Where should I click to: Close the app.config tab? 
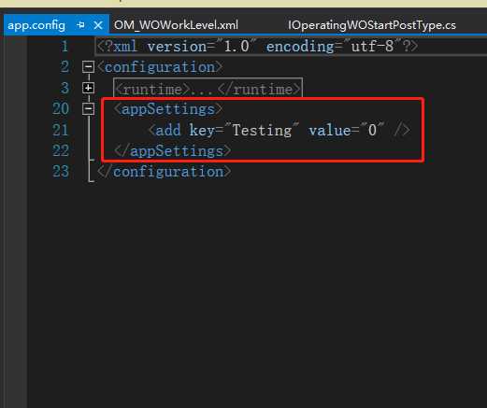click(x=98, y=25)
